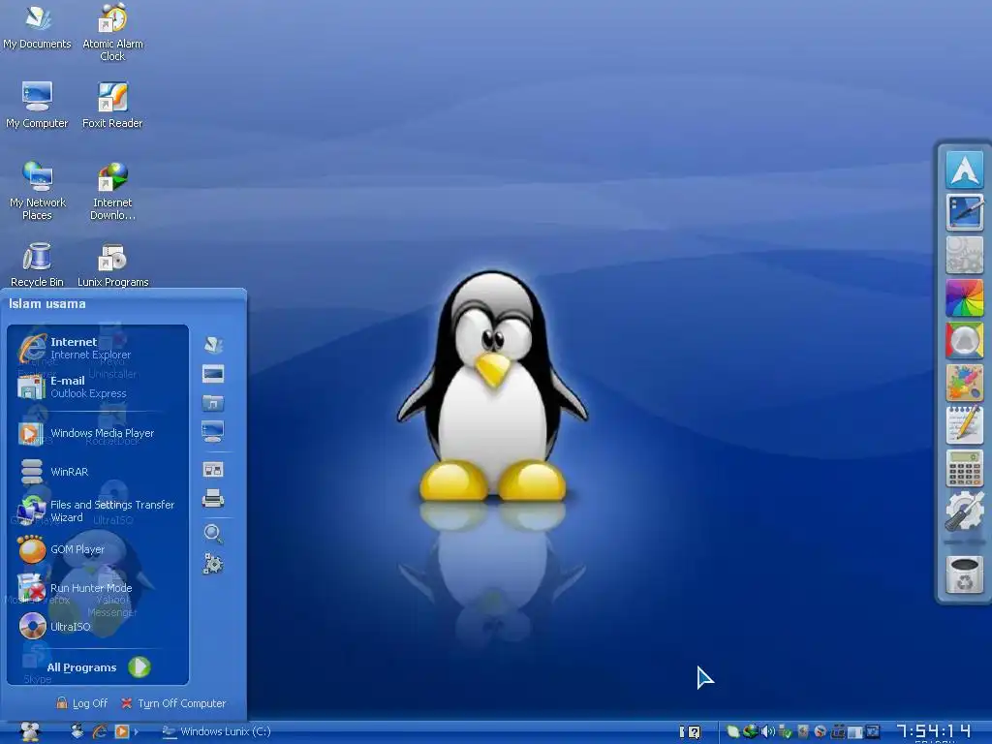
Task: Open Lunix Programs desktop shortcut
Action: click(112, 264)
